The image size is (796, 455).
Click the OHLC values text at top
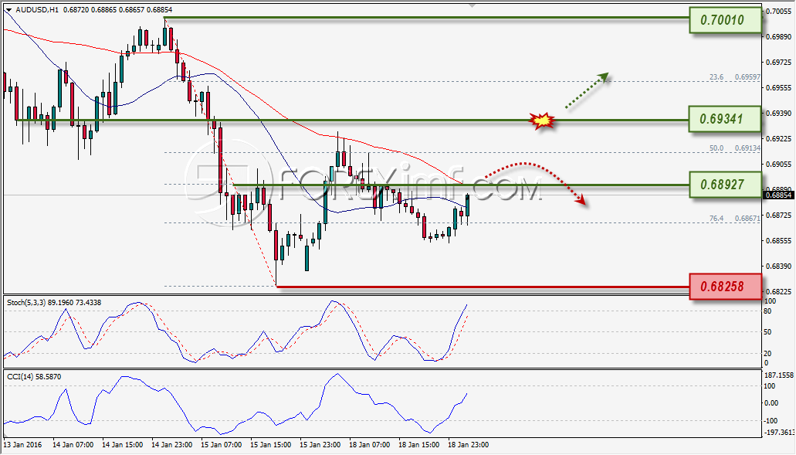point(118,10)
